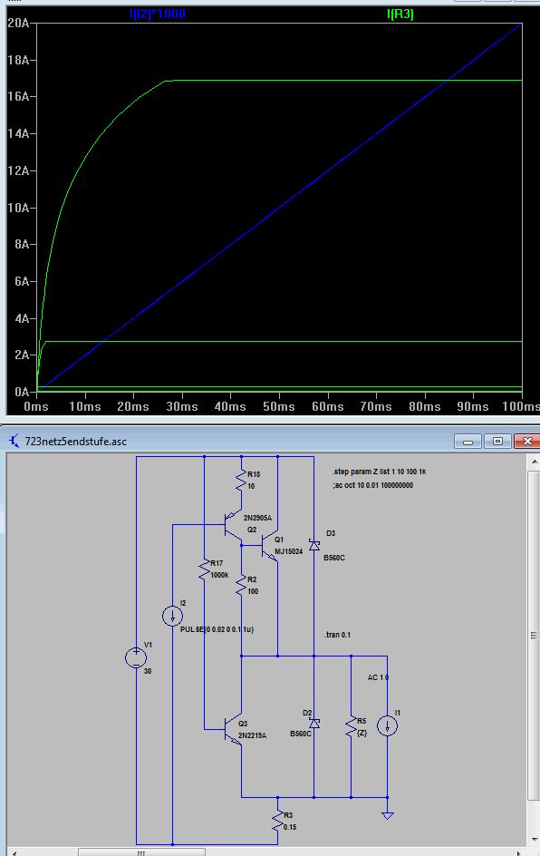Select the Q3 2N2219A transistor symbol
Image resolution: width=540 pixels, height=856 pixels.
click(233, 729)
